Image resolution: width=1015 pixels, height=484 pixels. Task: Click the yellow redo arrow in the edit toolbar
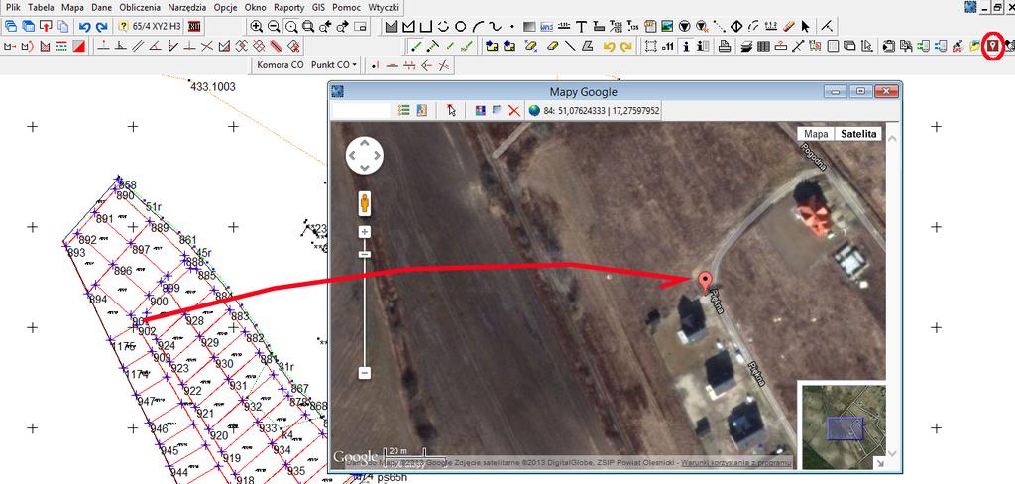[x=626, y=46]
